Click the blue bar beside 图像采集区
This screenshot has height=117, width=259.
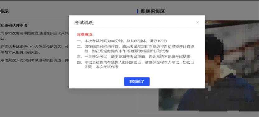pos(137,11)
